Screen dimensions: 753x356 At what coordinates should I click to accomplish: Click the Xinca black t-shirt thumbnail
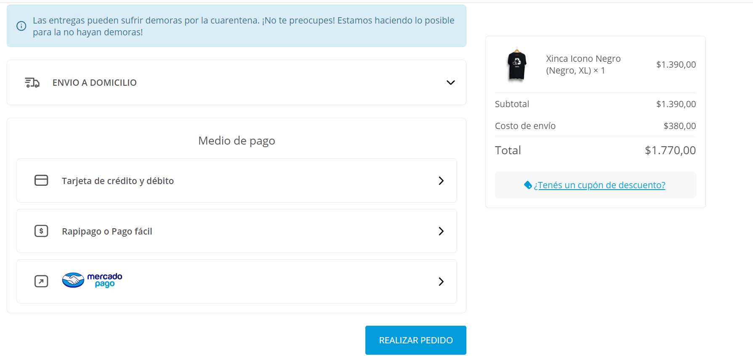(517, 64)
